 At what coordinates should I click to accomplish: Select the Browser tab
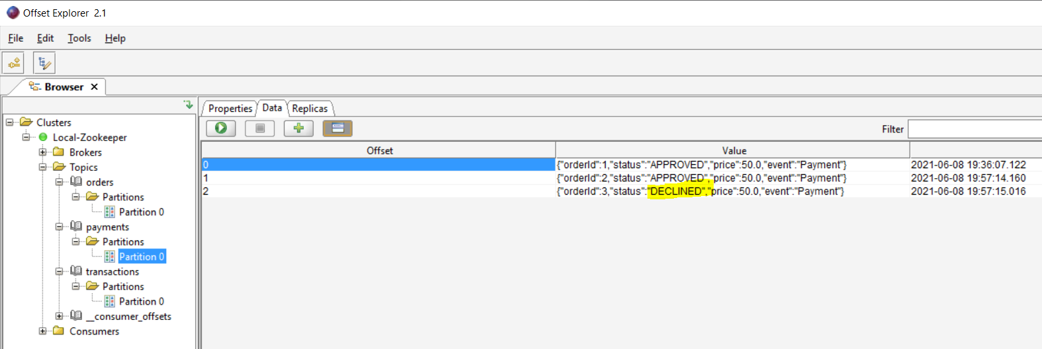point(64,87)
